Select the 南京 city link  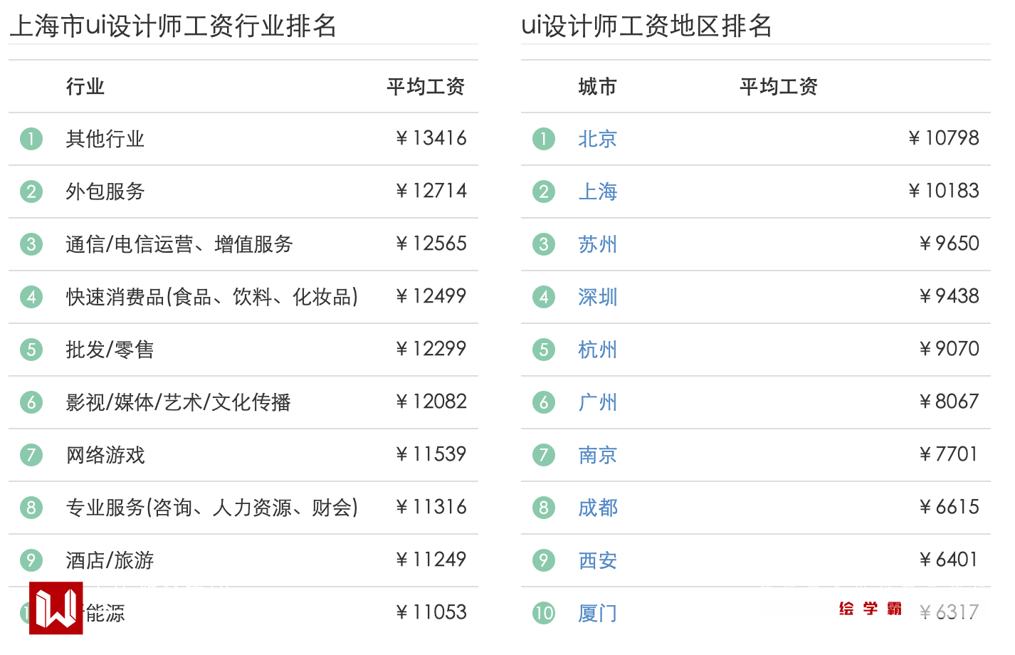[597, 455]
